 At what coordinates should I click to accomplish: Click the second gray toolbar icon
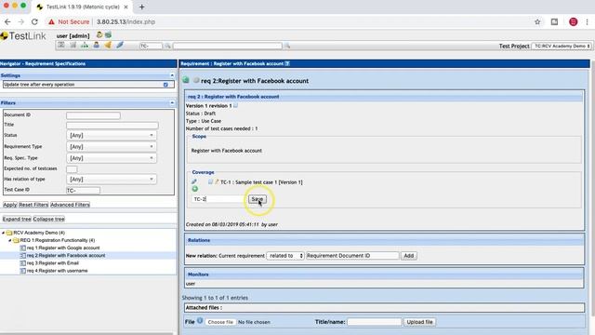(73, 46)
